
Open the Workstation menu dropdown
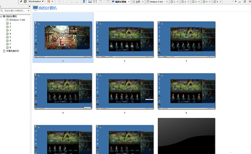point(36,1)
